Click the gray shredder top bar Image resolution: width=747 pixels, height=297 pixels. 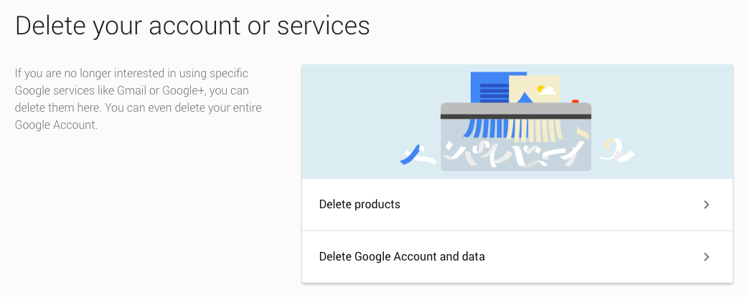(515, 108)
